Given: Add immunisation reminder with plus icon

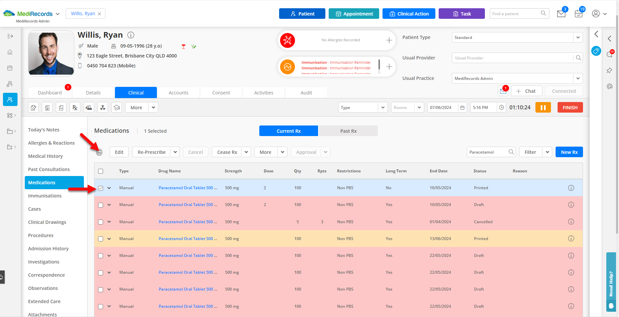Looking at the screenshot, I should click(389, 67).
